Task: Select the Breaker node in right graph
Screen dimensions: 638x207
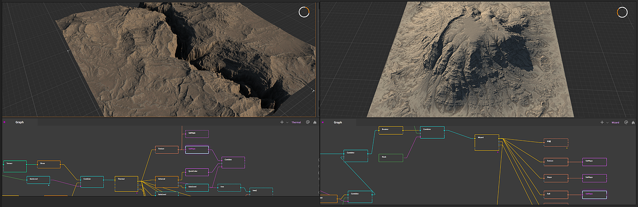Action: tap(390, 130)
